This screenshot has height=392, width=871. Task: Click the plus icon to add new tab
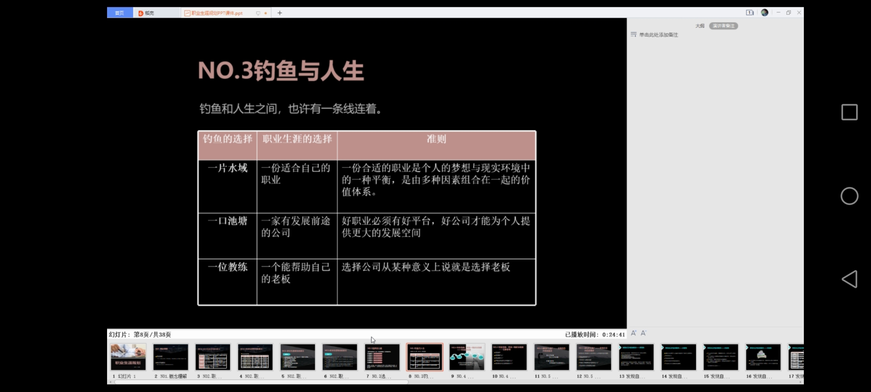pos(279,13)
